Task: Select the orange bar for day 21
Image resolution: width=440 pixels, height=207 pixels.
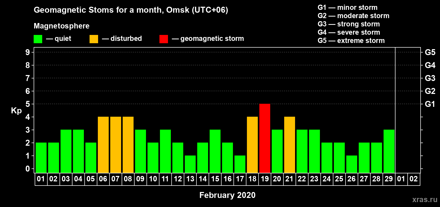Action: (290, 145)
